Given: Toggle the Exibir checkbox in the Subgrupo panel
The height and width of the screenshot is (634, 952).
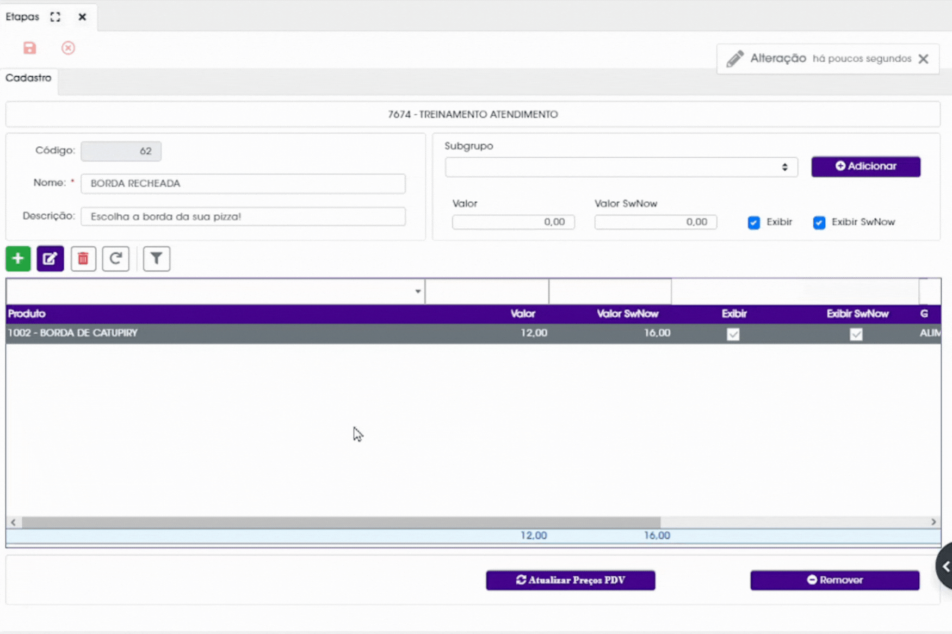Looking at the screenshot, I should pos(753,222).
